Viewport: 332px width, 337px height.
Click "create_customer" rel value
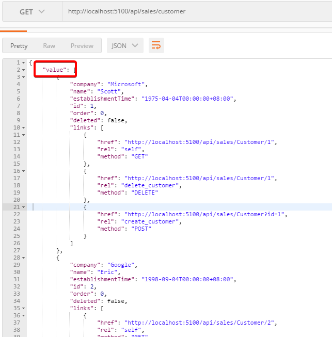pos(150,221)
